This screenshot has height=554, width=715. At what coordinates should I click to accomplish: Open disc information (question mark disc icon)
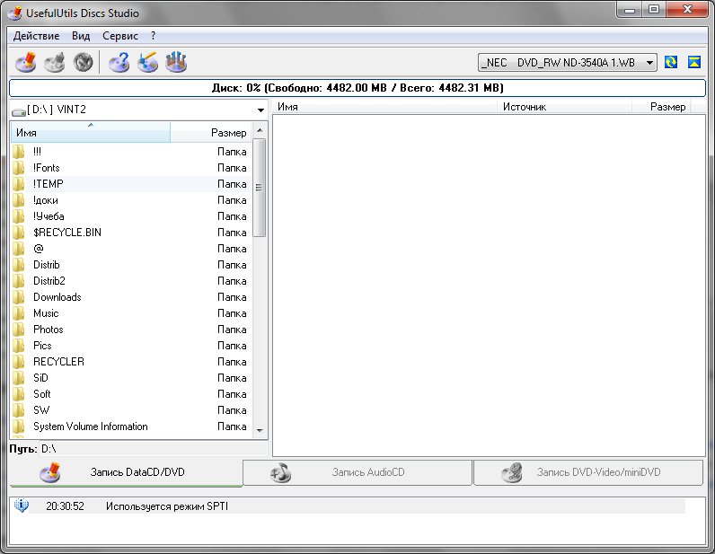119,62
